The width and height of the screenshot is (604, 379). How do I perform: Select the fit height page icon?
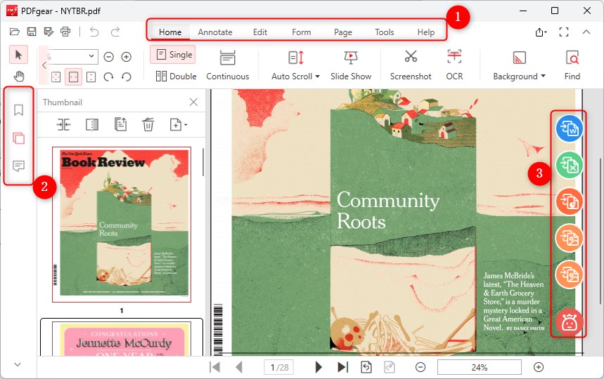[91, 77]
